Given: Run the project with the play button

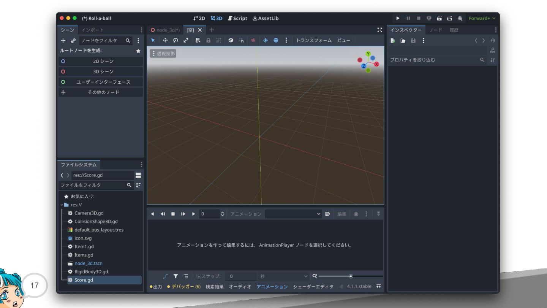Looking at the screenshot, I should point(398,18).
